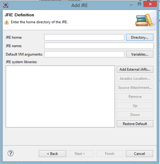Maximize the Add JRE window
Image resolution: width=160 pixels, height=164 pixels.
coord(139,4)
